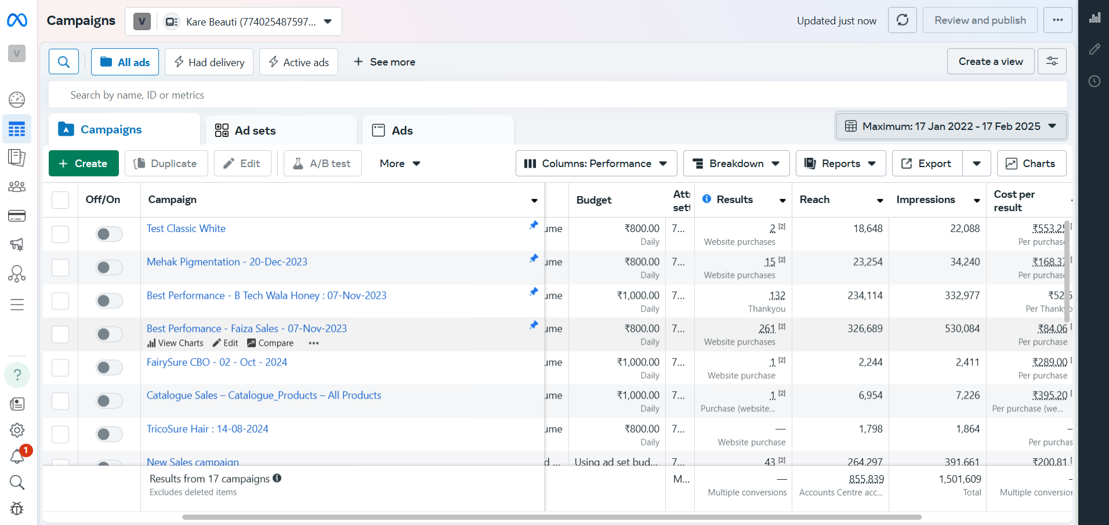
Task: Open the search magnifier icon in the filter bar
Action: [64, 61]
